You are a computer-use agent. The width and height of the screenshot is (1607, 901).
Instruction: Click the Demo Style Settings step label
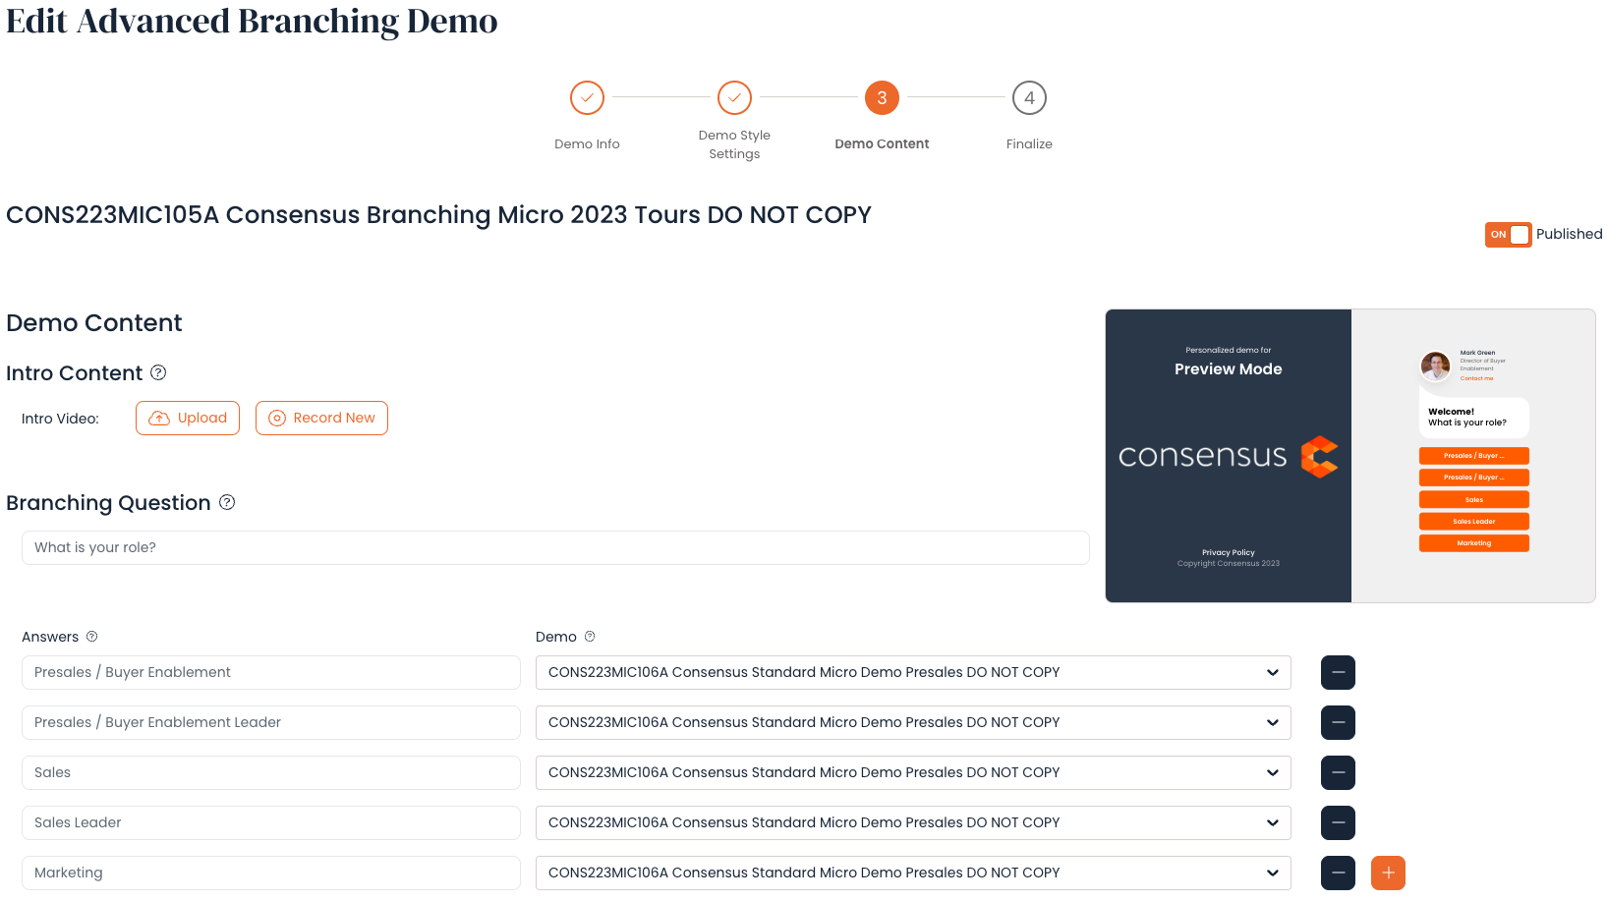pyautogui.click(x=734, y=144)
